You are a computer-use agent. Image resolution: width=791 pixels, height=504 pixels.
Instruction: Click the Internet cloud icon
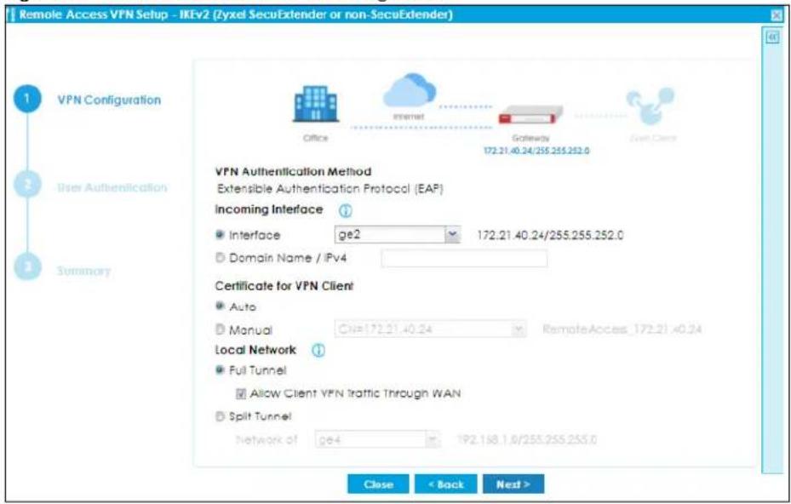pos(409,91)
